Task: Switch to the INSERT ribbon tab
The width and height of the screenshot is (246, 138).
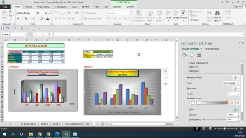Action: pyautogui.click(x=28, y=7)
